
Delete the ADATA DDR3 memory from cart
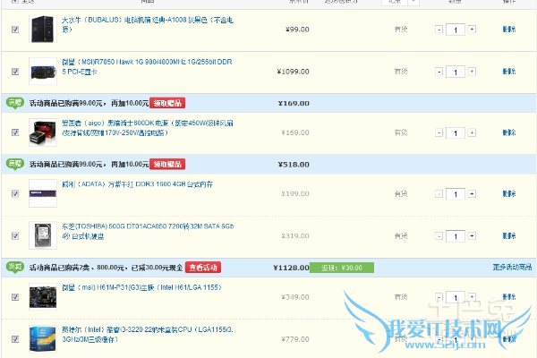pos(509,194)
